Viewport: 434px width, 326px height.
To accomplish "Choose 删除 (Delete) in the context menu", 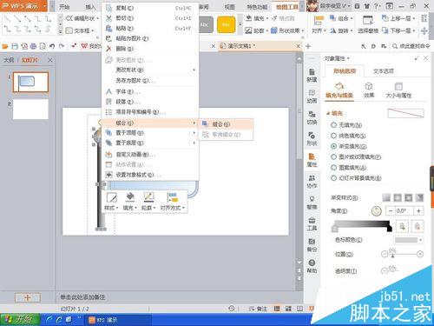I will coord(149,49).
